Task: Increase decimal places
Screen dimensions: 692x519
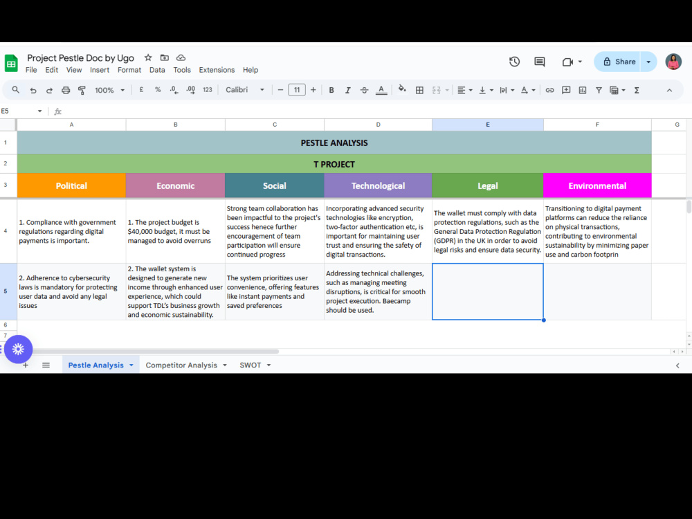Action: tap(191, 90)
